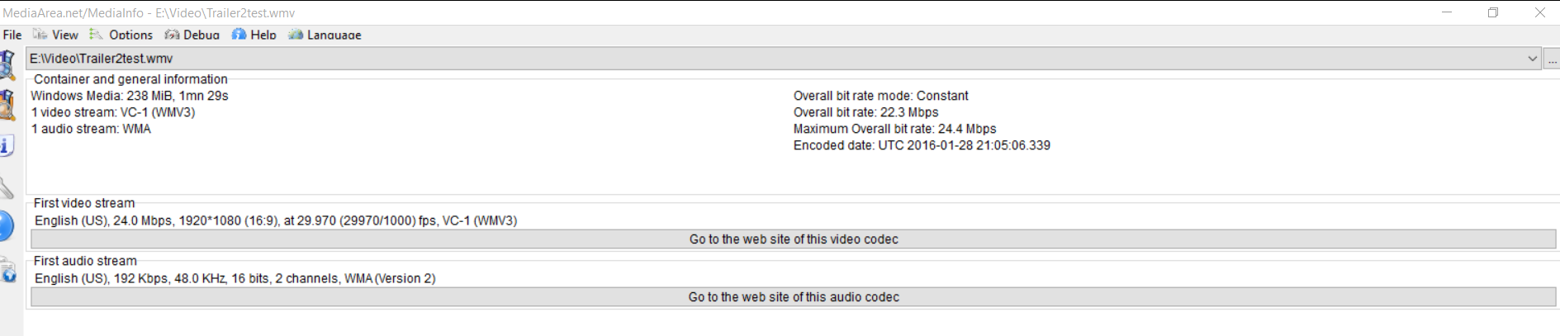Click the first video stream details line
Image resolution: width=1560 pixels, height=336 pixels.
(276, 220)
